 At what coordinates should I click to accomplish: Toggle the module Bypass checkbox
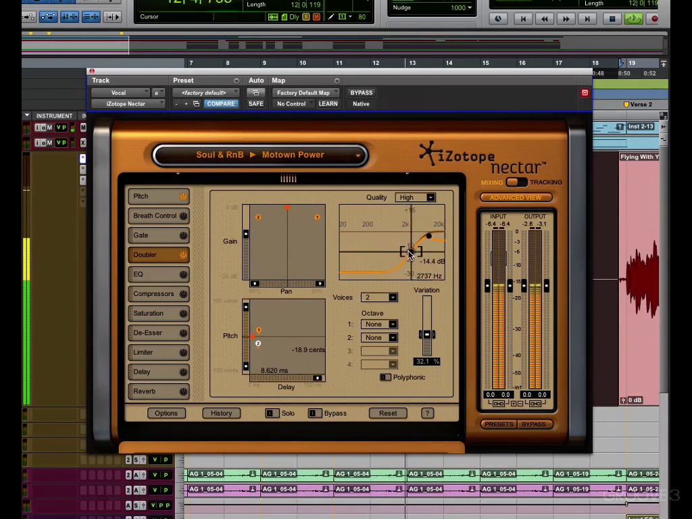(x=315, y=414)
